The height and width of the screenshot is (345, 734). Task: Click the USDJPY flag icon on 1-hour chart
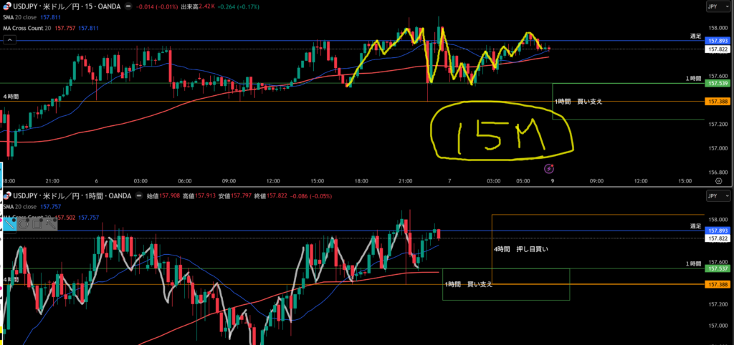click(x=7, y=195)
